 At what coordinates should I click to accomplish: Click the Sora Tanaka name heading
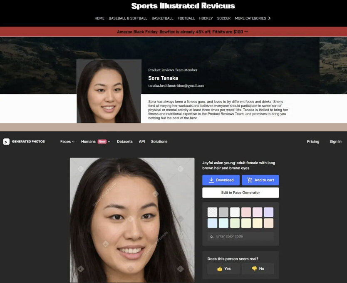pos(163,78)
